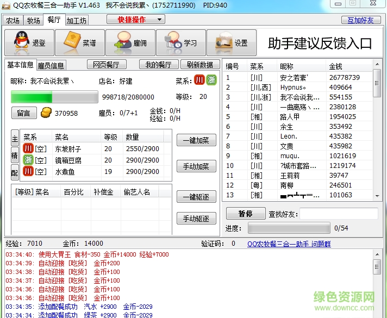Image resolution: width=387 pixels, height=318 pixels.
Task: Switch to the 加工坊 tab
Action: point(76,21)
